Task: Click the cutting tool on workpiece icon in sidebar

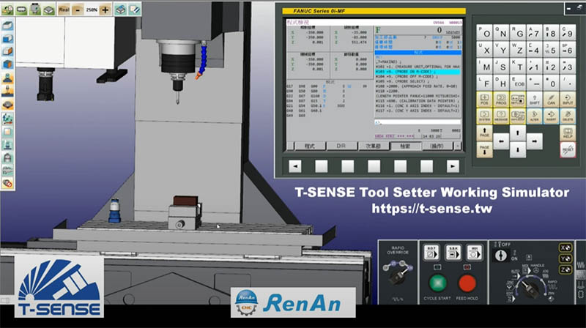Action: point(7,91)
